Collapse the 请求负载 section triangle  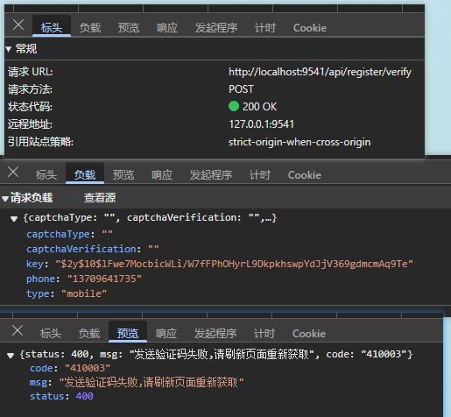point(5,199)
